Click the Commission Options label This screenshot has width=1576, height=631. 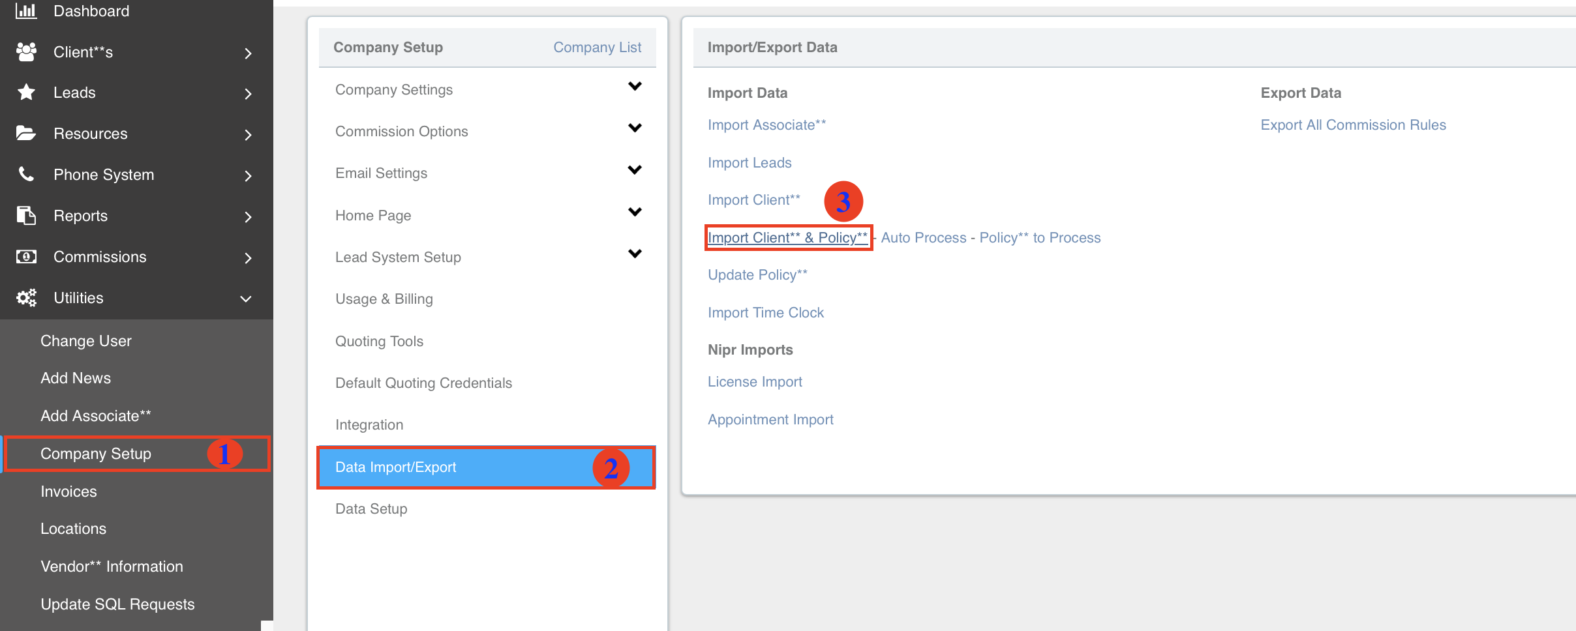click(402, 132)
